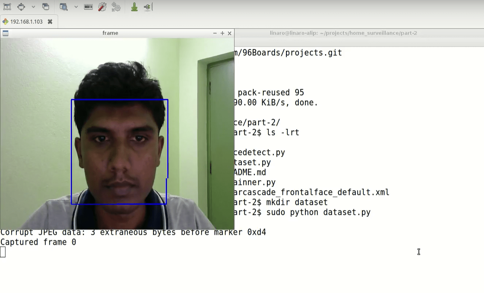Close the 192.168.1.103 tab
This screenshot has height=293, width=484.
[50, 22]
